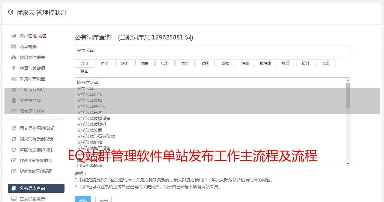Image resolution: width=384 pixels, height=202 pixels.
Task: Select the 光电 tag button
Action: (84, 63)
